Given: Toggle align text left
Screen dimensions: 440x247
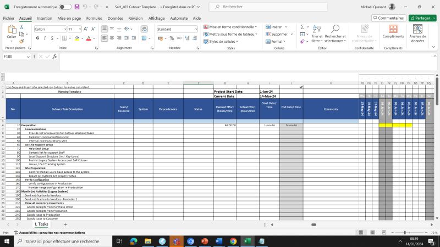Looking at the screenshot, I should coord(105,38).
